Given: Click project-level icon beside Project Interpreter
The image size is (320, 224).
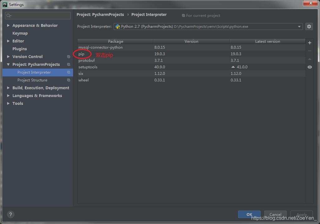Looking at the screenshot, I should pos(68,72).
